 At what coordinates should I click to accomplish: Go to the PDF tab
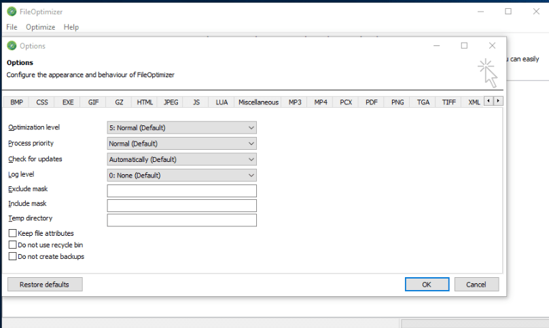tap(372, 102)
